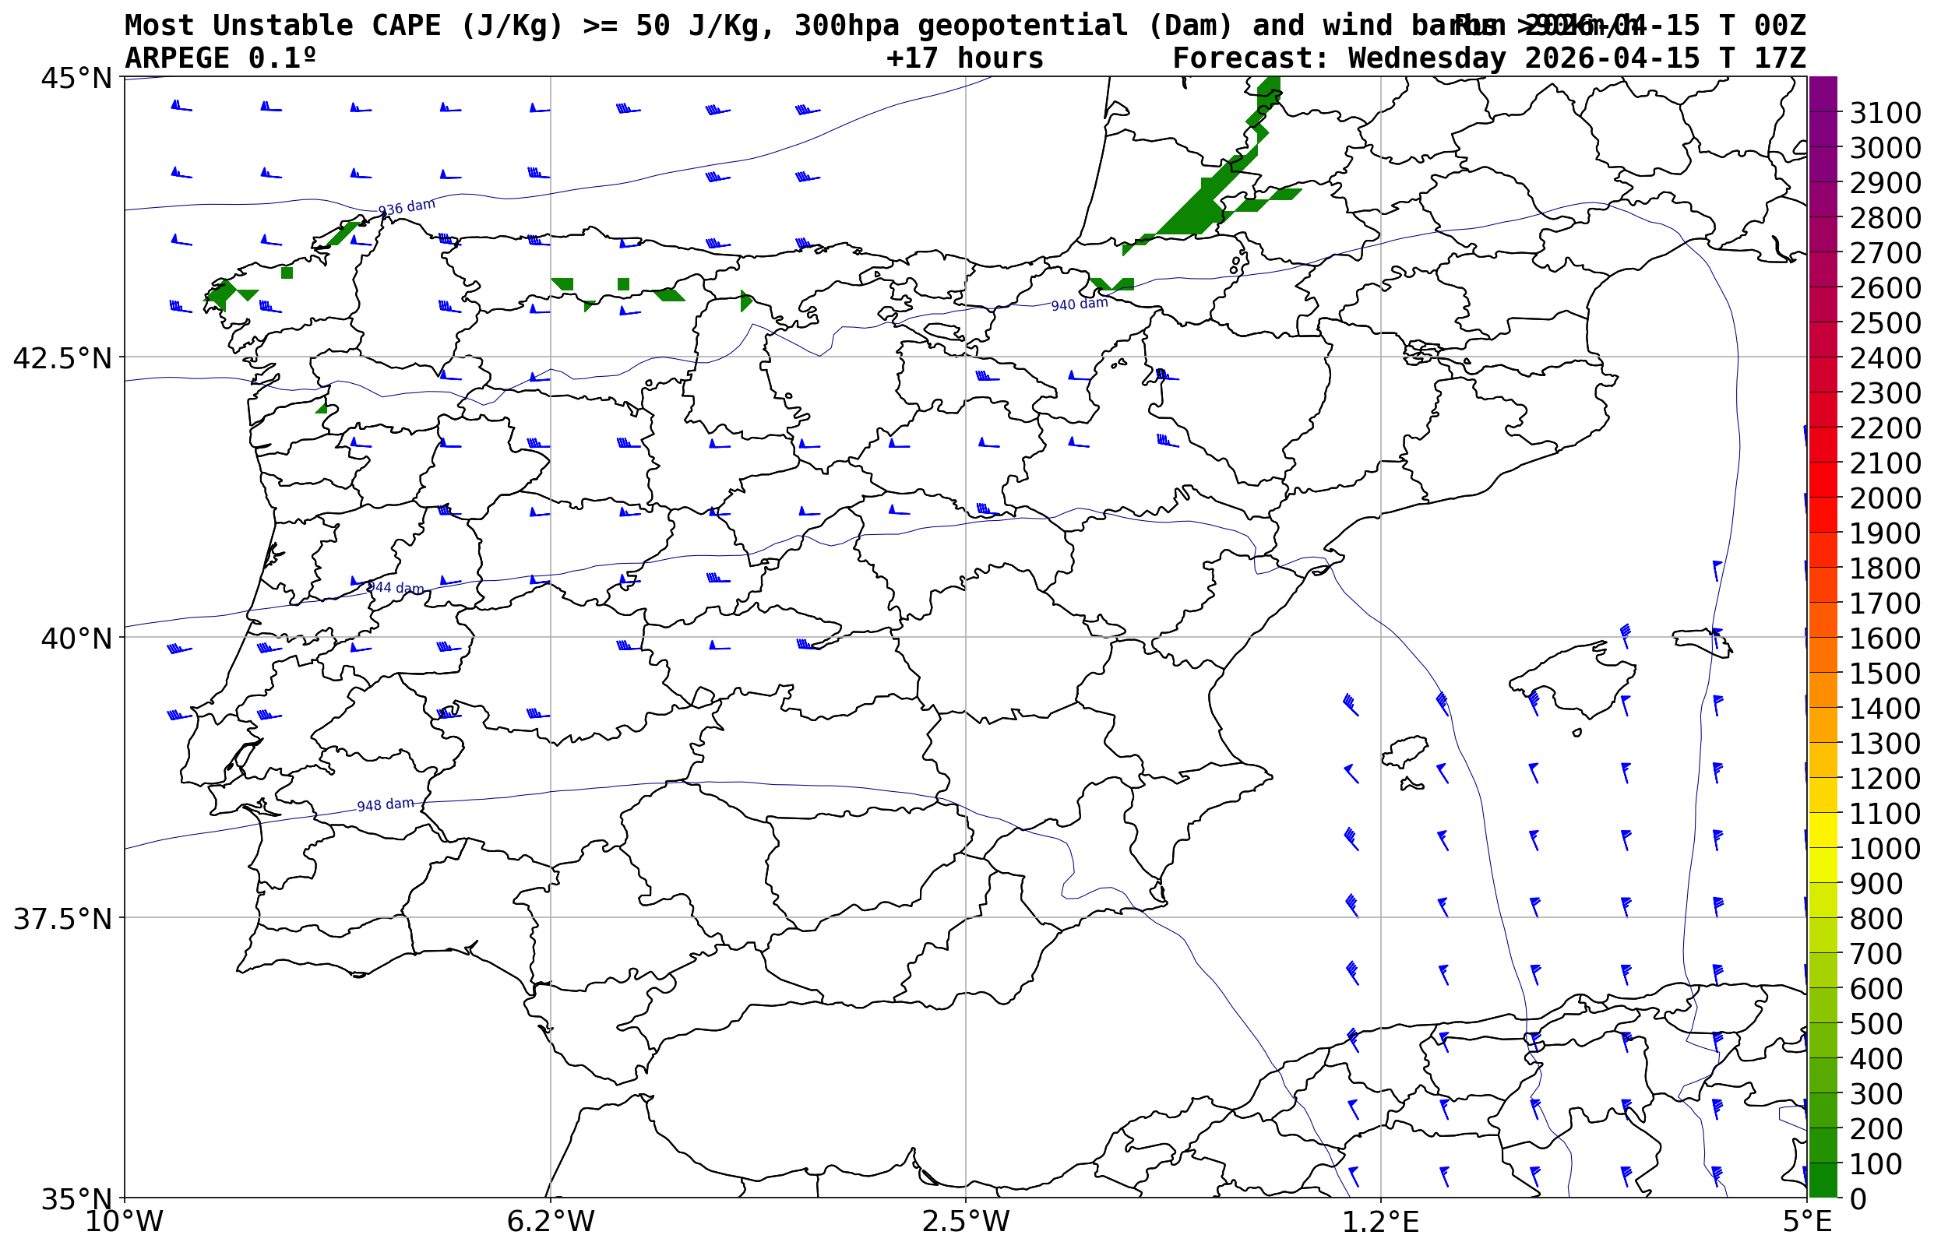This screenshot has width=1934, height=1249.
Task: Click the Forecast Wednesday 2026-04-15 T 17Z text
Action: tap(1488, 58)
